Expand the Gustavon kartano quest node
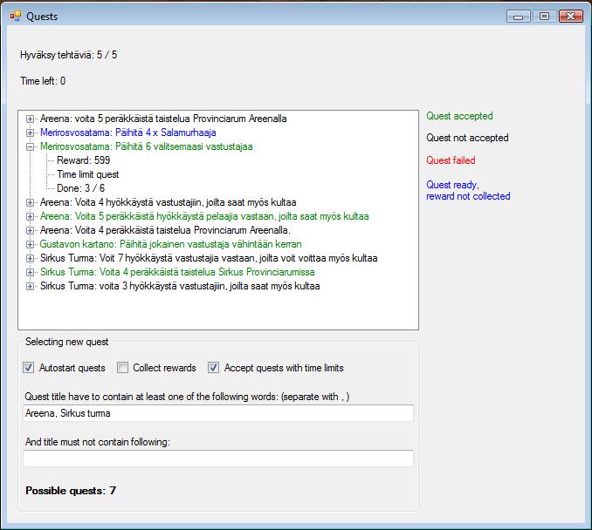Image resolution: width=592 pixels, height=530 pixels. pos(31,244)
